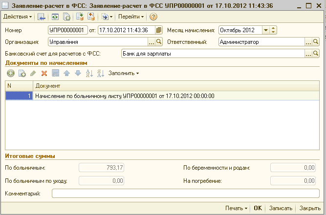Click the Организация select ellipsis button
Image resolution: width=326 pixels, height=215 pixels.
[152, 42]
